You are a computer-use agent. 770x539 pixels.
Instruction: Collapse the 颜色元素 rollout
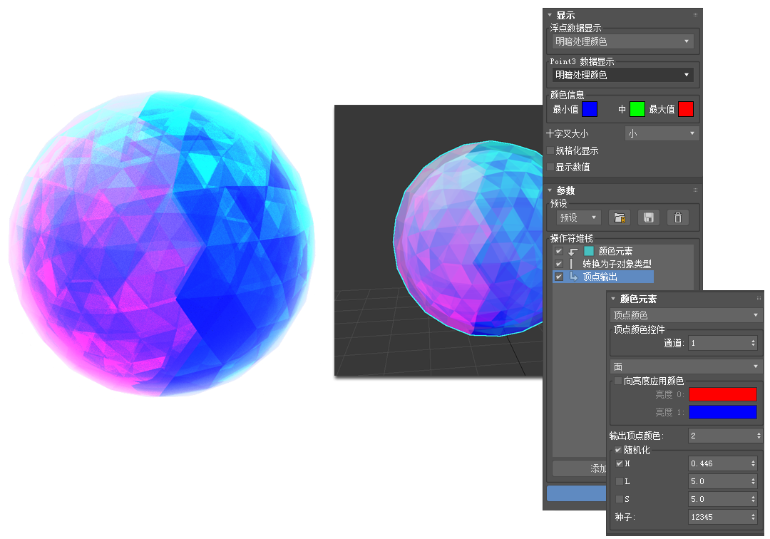pyautogui.click(x=613, y=299)
